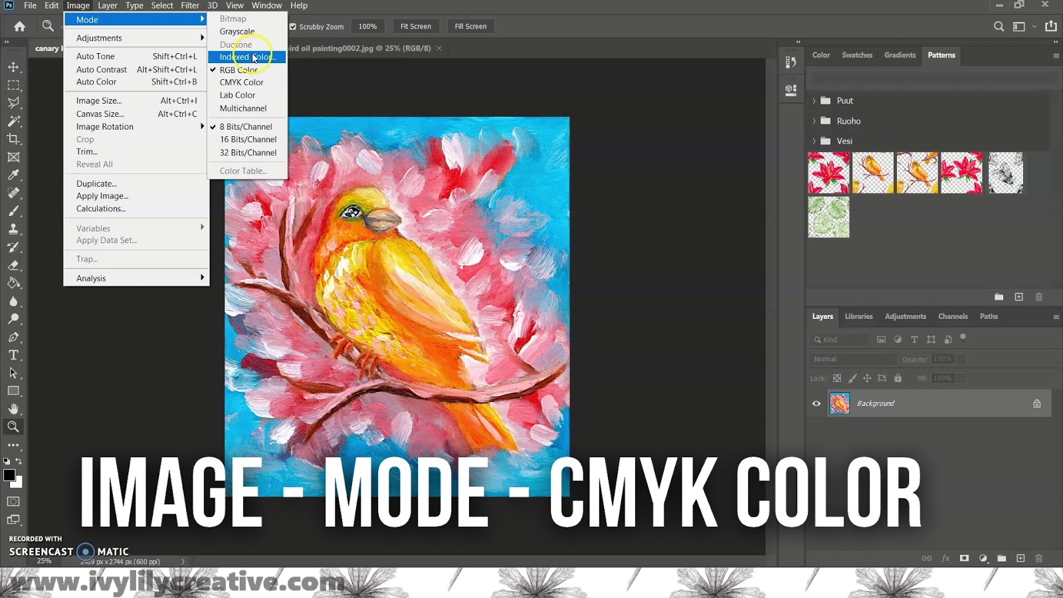Click the background color swatch
1063x598 pixels.
point(18,483)
